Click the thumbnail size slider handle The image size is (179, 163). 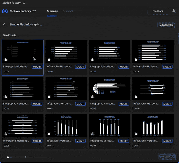(8, 157)
